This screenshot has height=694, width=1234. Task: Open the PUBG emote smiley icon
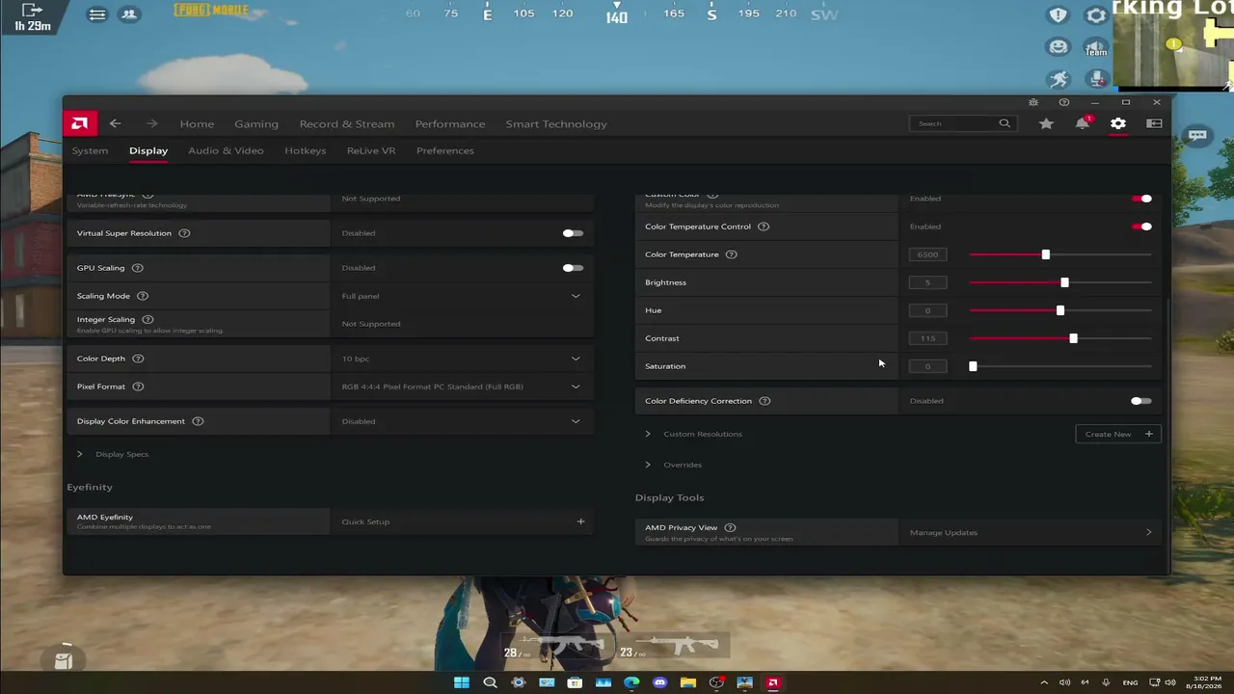pyautogui.click(x=1059, y=46)
